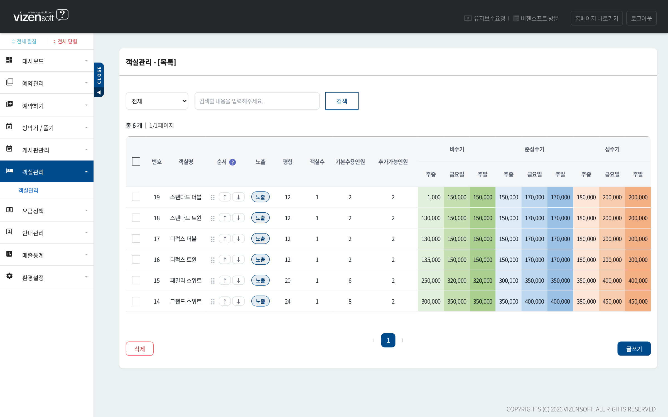Expand all menus with 전체 펼침
The width and height of the screenshot is (668, 417).
pyautogui.click(x=24, y=41)
